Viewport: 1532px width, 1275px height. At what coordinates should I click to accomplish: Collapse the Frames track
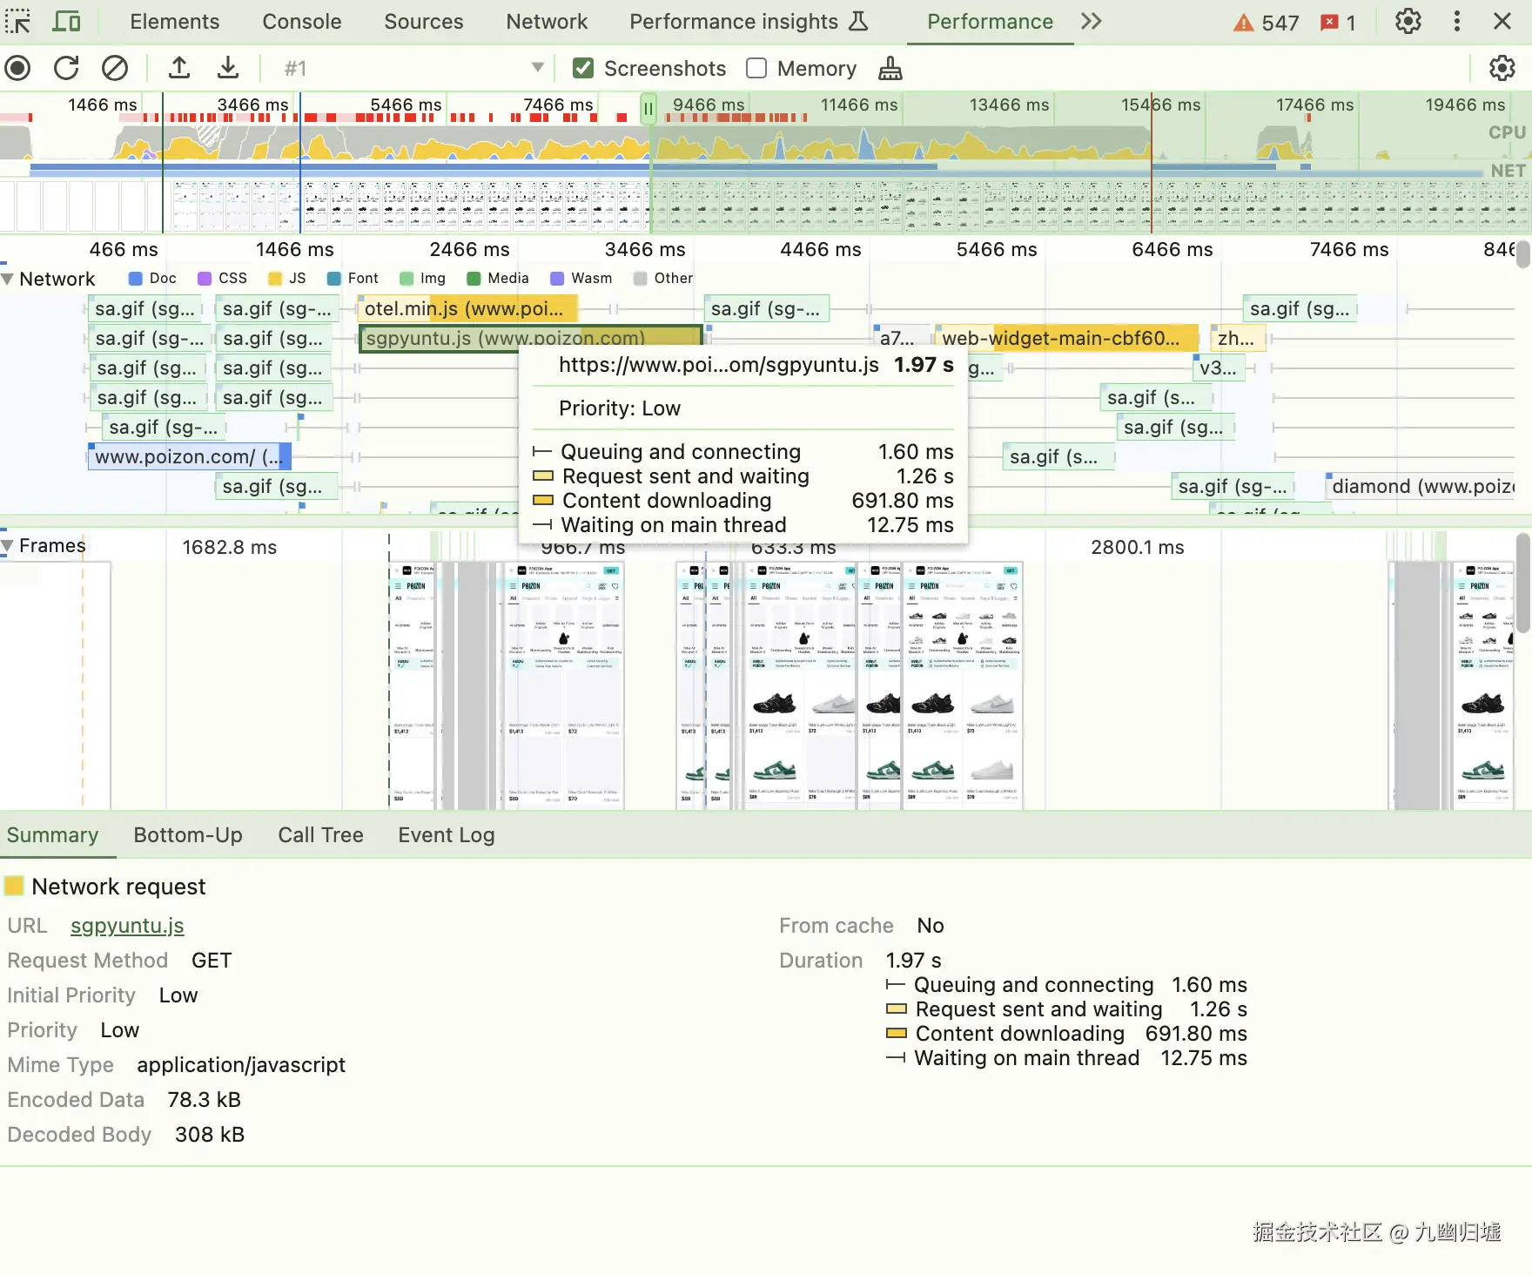tap(8, 546)
